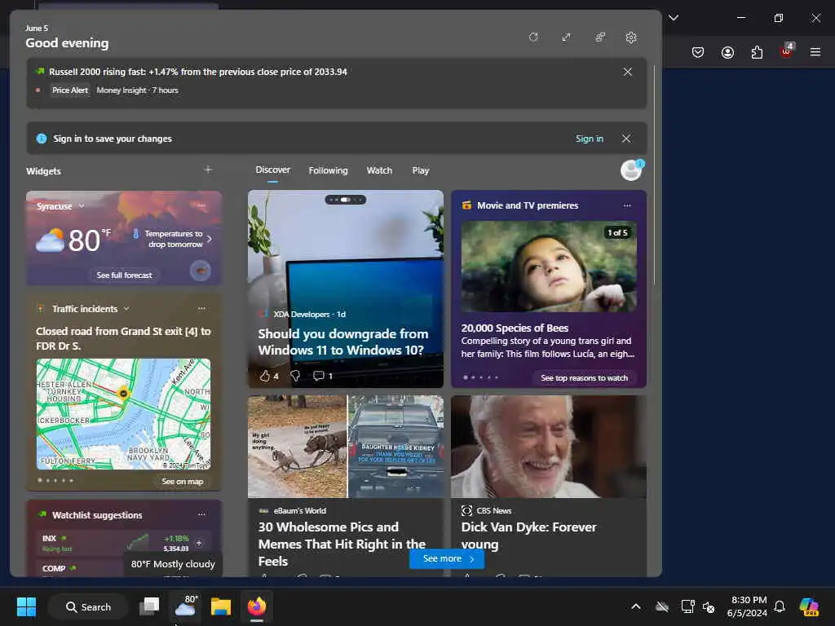The height and width of the screenshot is (626, 835).
Task: Open the notifications bell
Action: 780,606
